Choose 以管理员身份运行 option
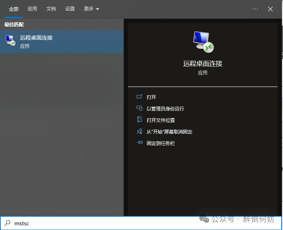The width and height of the screenshot is (283, 230). (x=165, y=108)
